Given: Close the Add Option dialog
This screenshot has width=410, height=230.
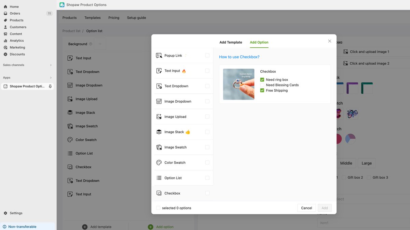Looking at the screenshot, I should [330, 41].
